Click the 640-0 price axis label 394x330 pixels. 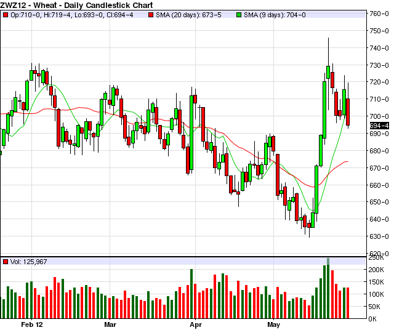379,219
